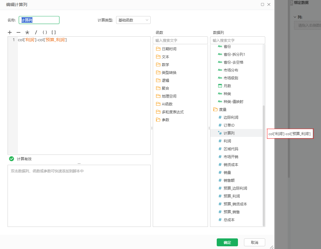Image resolution: width=321 pixels, height=249 pixels.
Task: Click the 数据列 search box
Action: pyautogui.click(x=238, y=40)
